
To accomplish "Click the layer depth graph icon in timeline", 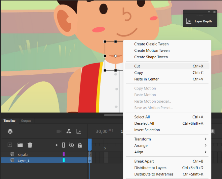I will click(x=79, y=132).
